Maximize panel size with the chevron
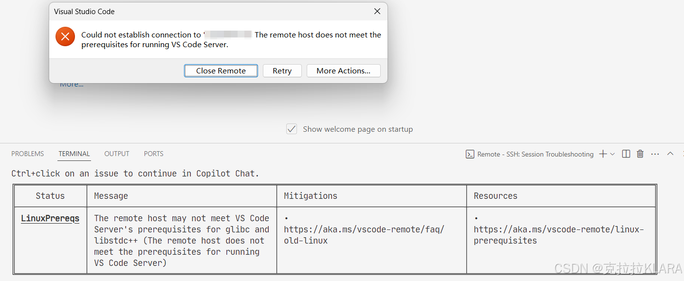 point(670,154)
